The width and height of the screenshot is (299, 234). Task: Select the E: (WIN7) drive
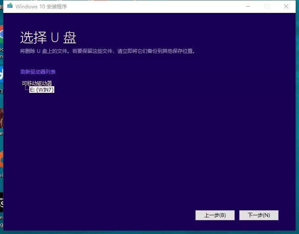click(42, 90)
